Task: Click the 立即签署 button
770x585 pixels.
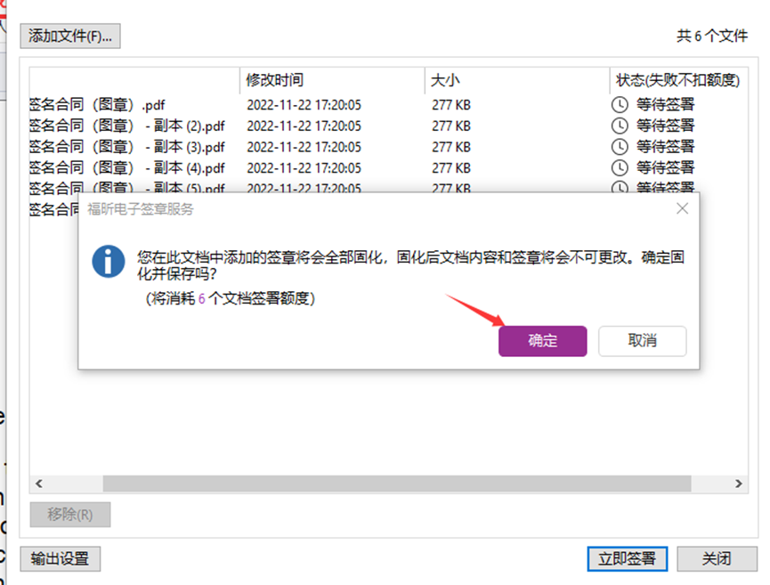Action: pos(627,558)
